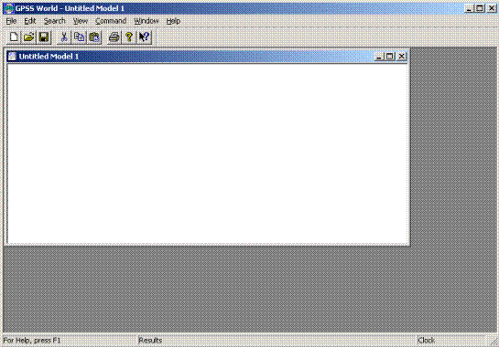Cut selection using the scissors icon
This screenshot has height=348, width=499.
[x=64, y=37]
